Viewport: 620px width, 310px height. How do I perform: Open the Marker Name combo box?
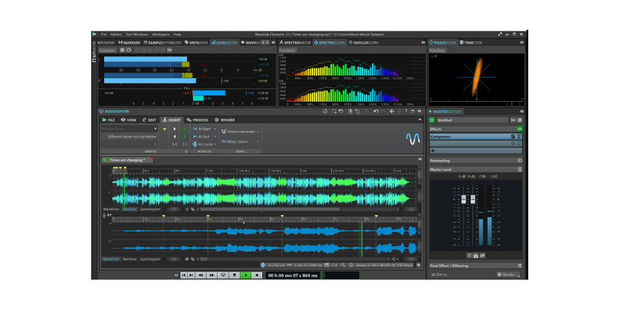point(130,129)
